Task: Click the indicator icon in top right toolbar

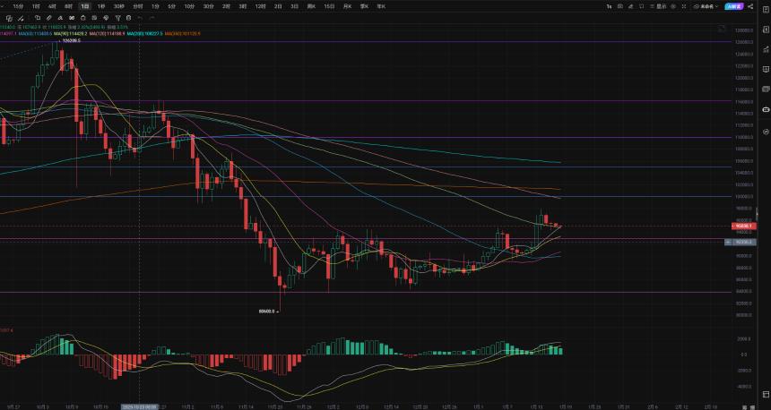Action: (x=630, y=6)
